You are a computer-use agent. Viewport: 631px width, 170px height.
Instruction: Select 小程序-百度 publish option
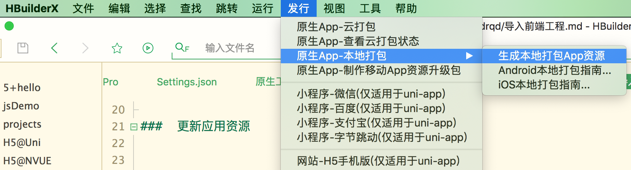[381, 108]
